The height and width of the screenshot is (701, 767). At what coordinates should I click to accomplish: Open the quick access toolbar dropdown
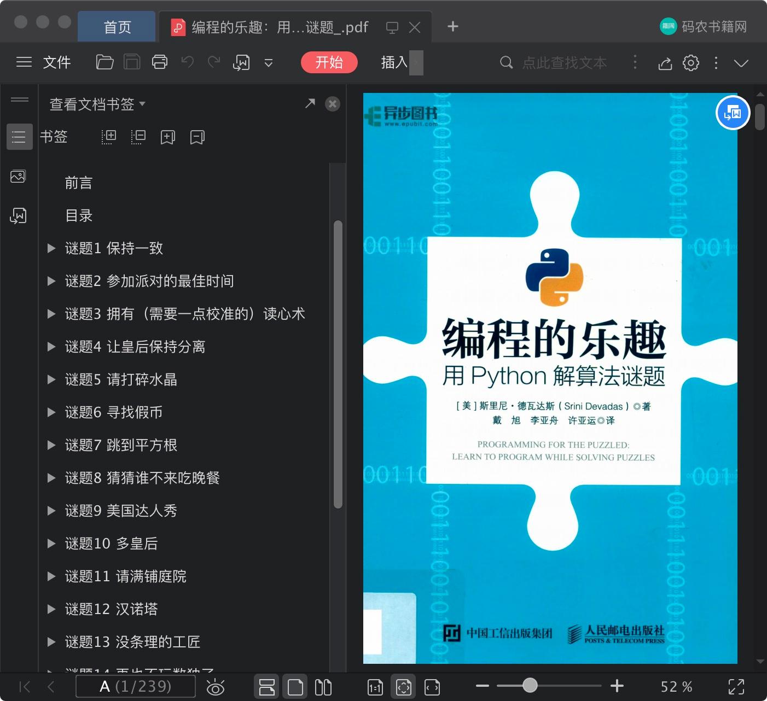click(269, 63)
